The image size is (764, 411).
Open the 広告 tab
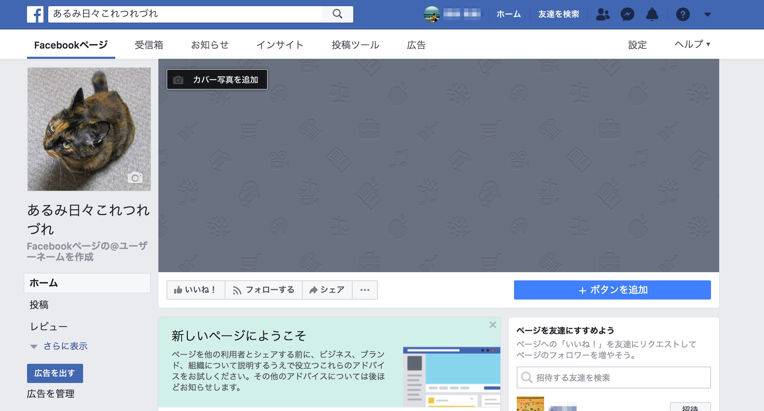coord(416,45)
